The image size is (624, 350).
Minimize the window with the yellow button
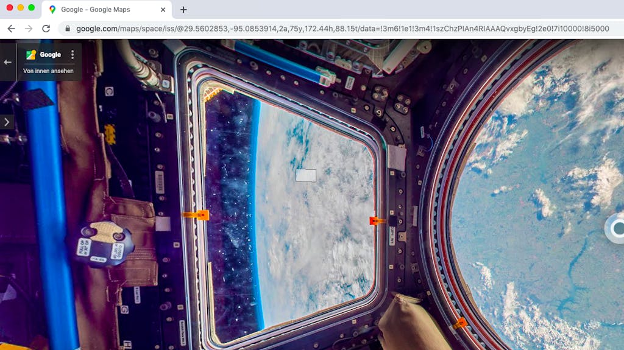click(20, 7)
